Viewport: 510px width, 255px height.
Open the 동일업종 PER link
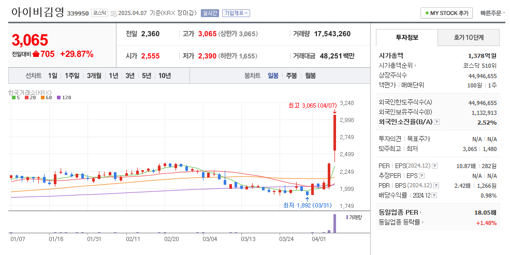(400, 213)
